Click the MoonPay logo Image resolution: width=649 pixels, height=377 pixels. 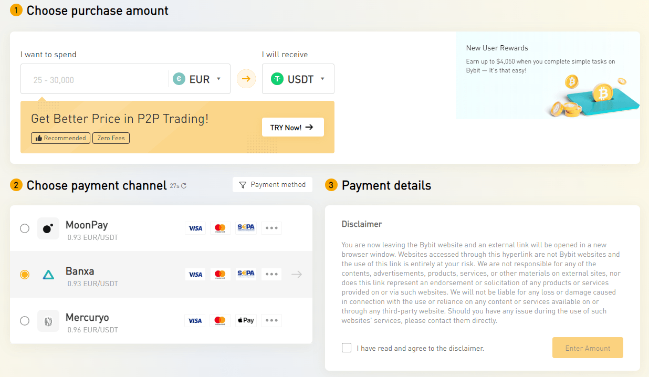[x=48, y=227]
